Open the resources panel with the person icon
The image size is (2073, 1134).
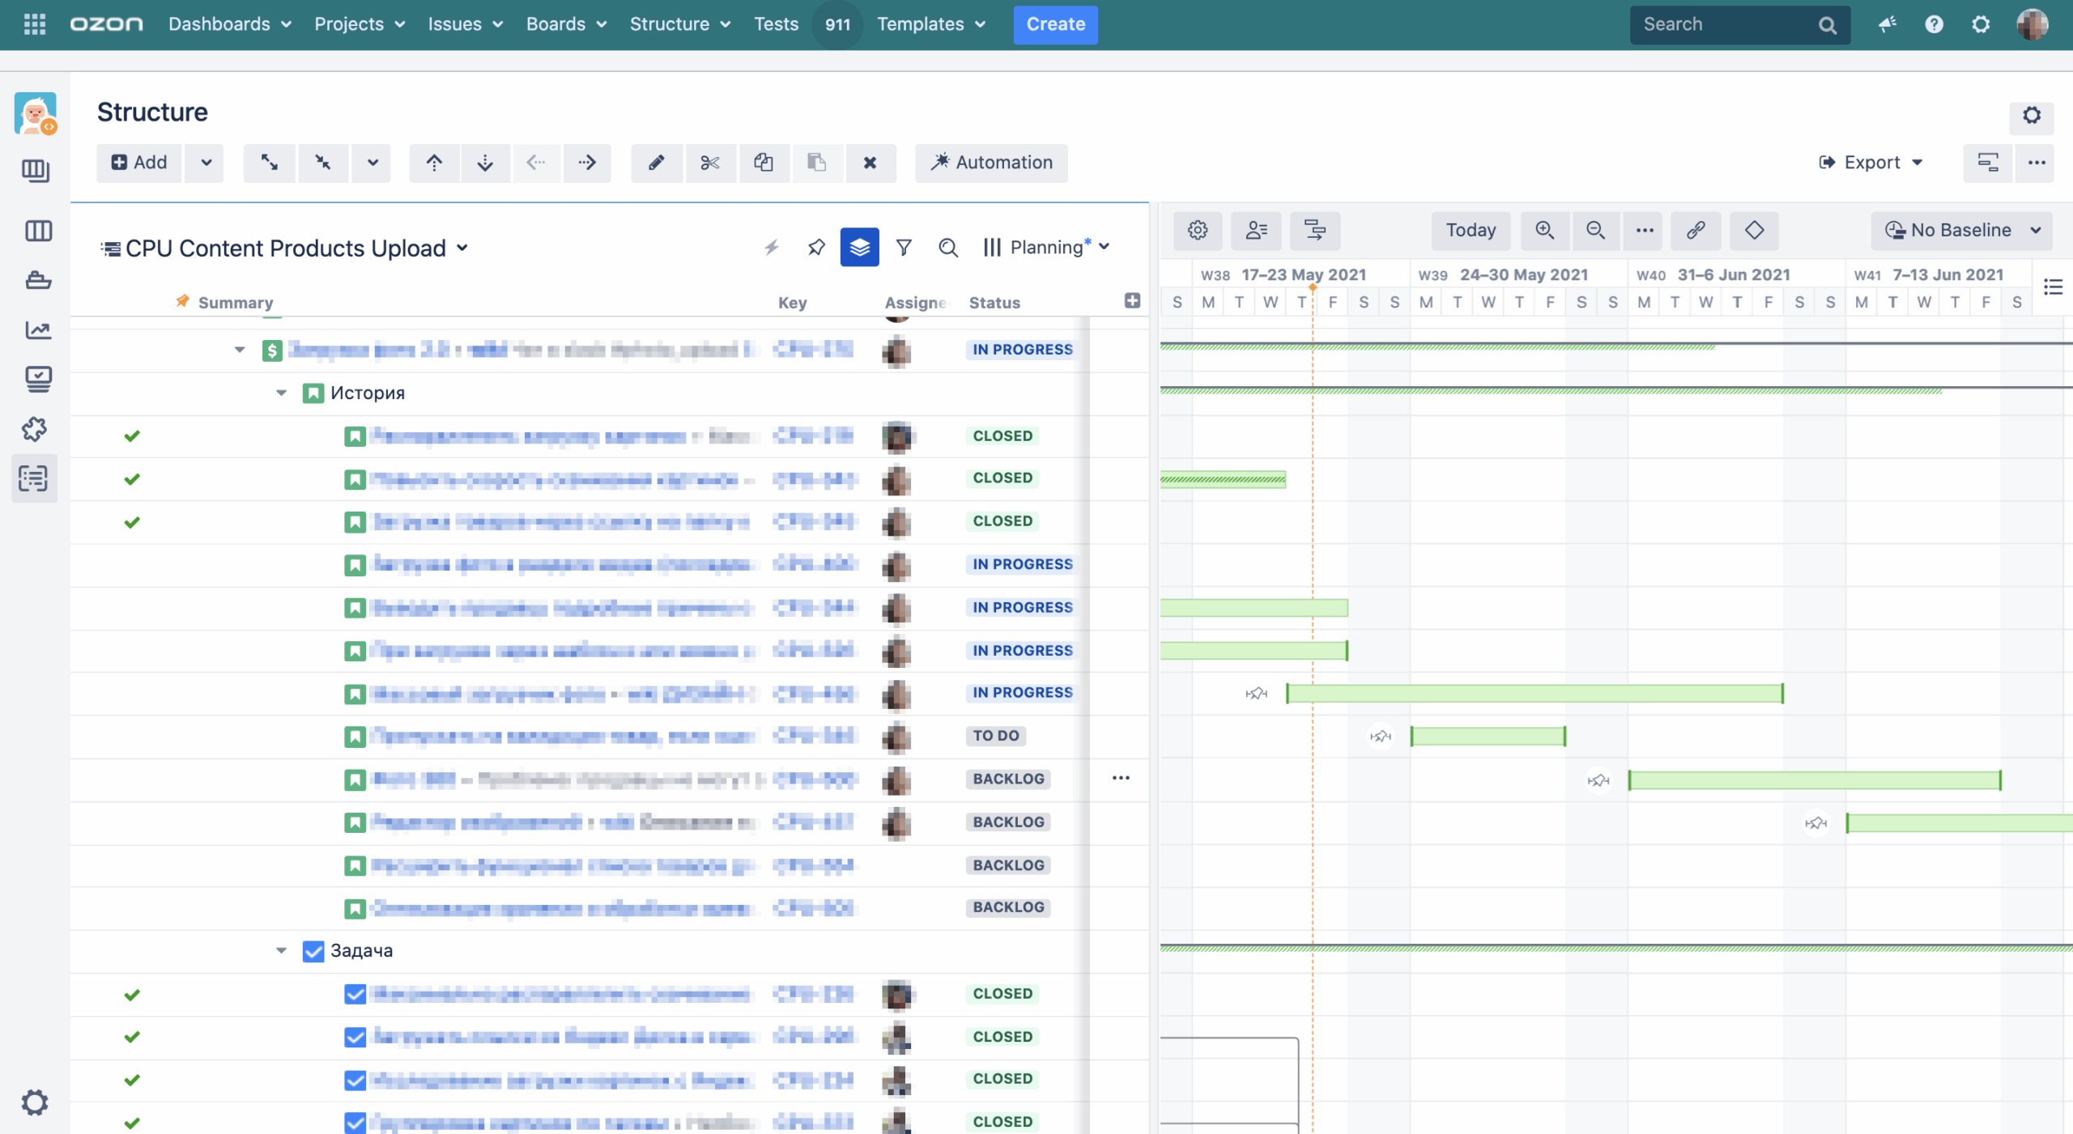(1256, 231)
